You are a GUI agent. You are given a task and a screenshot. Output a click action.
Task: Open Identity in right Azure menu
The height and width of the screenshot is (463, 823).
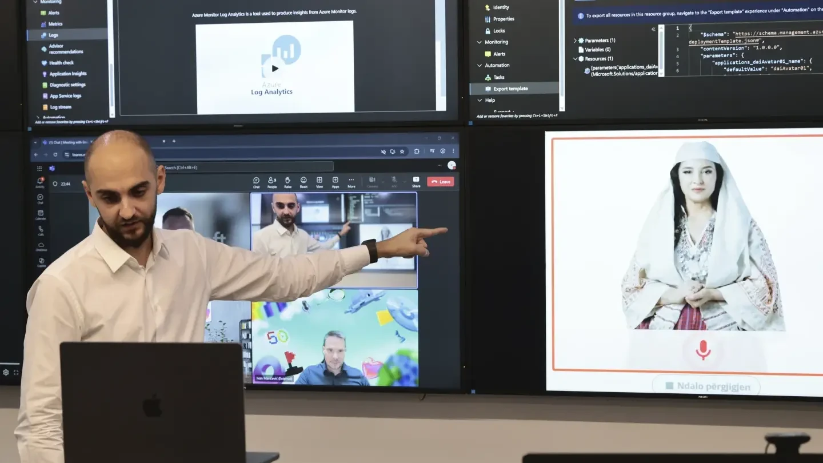497,7
